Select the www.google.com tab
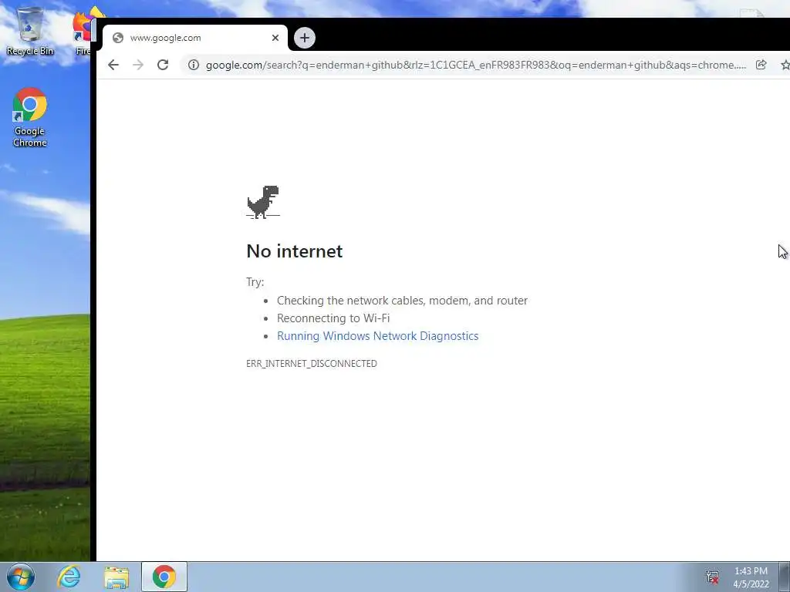Image resolution: width=790 pixels, height=592 pixels. [x=195, y=38]
